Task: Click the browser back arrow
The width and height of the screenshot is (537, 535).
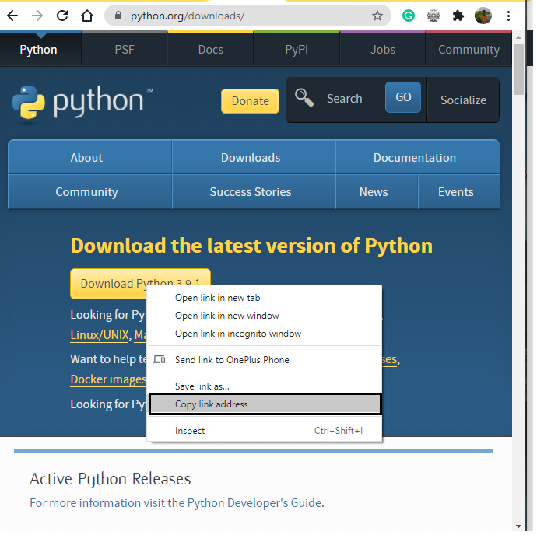Action: 13,16
